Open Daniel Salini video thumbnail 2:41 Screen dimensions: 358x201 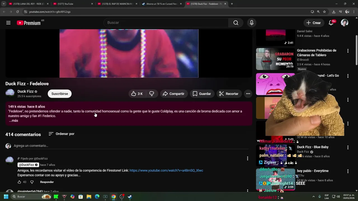(275, 38)
